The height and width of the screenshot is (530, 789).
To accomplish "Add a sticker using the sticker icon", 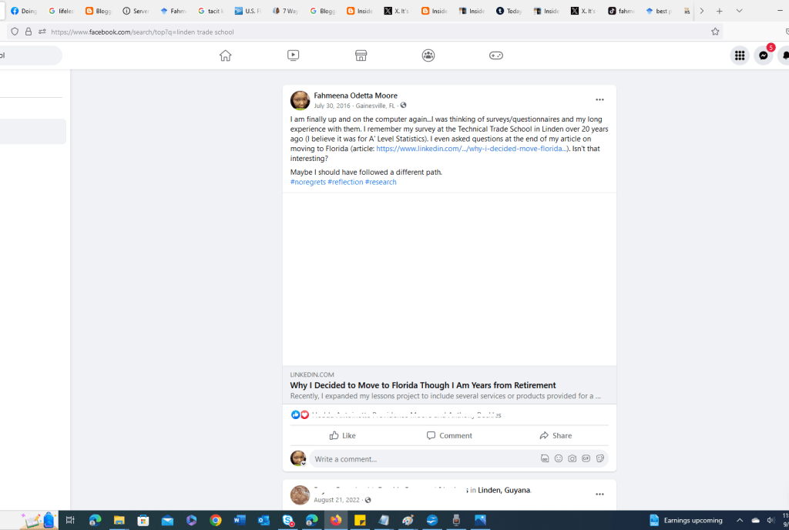I will 599,458.
